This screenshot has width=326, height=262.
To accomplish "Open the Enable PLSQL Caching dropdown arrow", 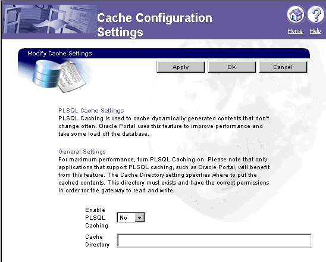I will (x=140, y=218).
